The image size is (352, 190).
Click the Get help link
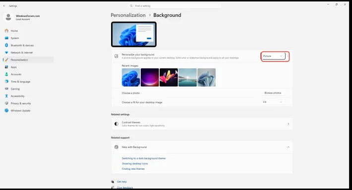[121, 182]
